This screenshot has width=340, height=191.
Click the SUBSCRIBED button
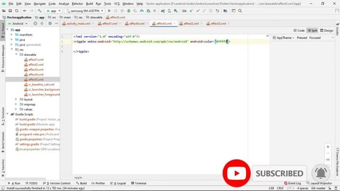coord(279,173)
